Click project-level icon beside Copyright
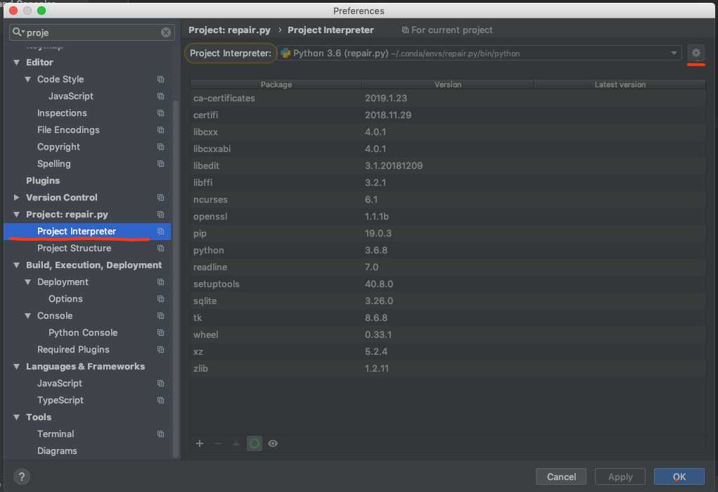Screen dimensions: 718x492 coord(161,146)
